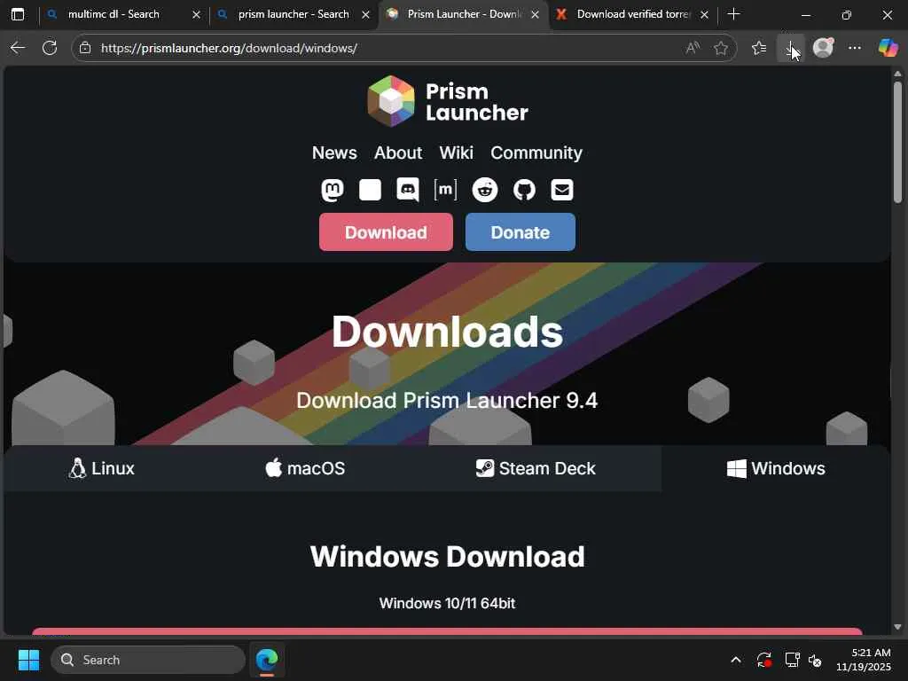The image size is (908, 681).
Task: Add page to favorites with star icon
Action: [721, 48]
